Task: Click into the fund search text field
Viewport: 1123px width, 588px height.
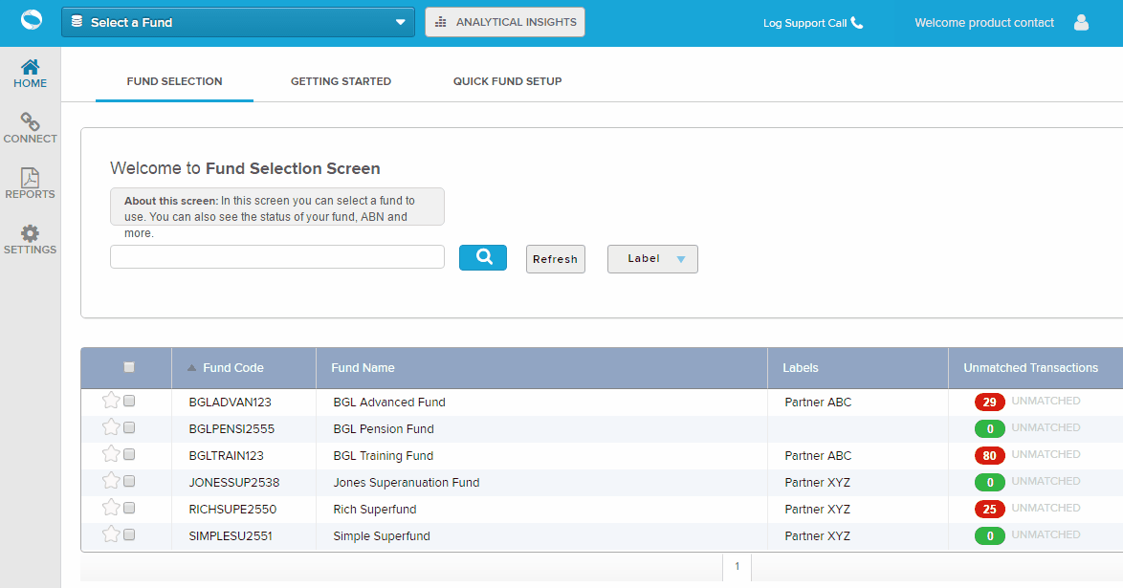Action: point(277,257)
